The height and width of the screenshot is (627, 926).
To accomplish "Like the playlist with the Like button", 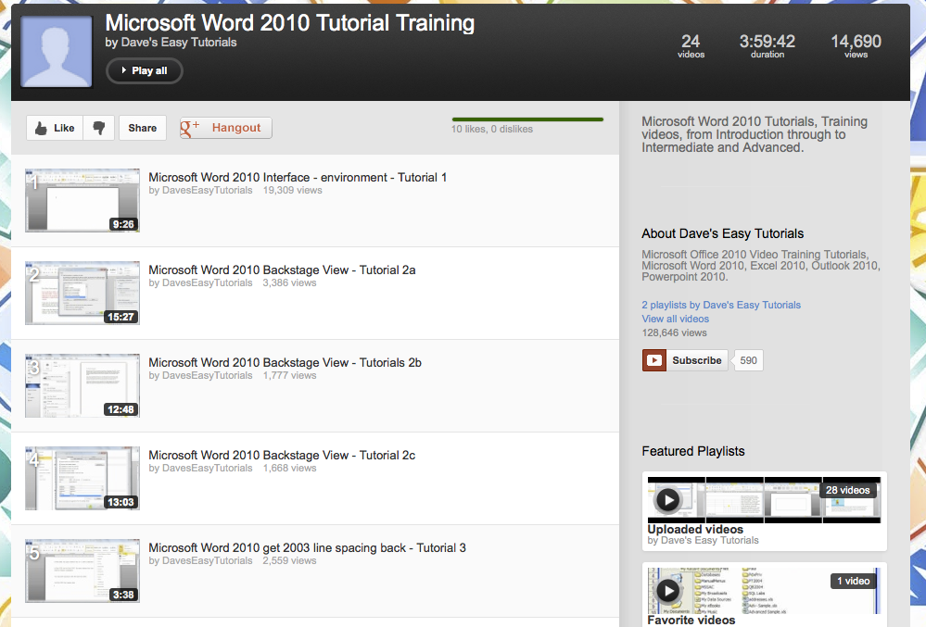I will point(55,128).
